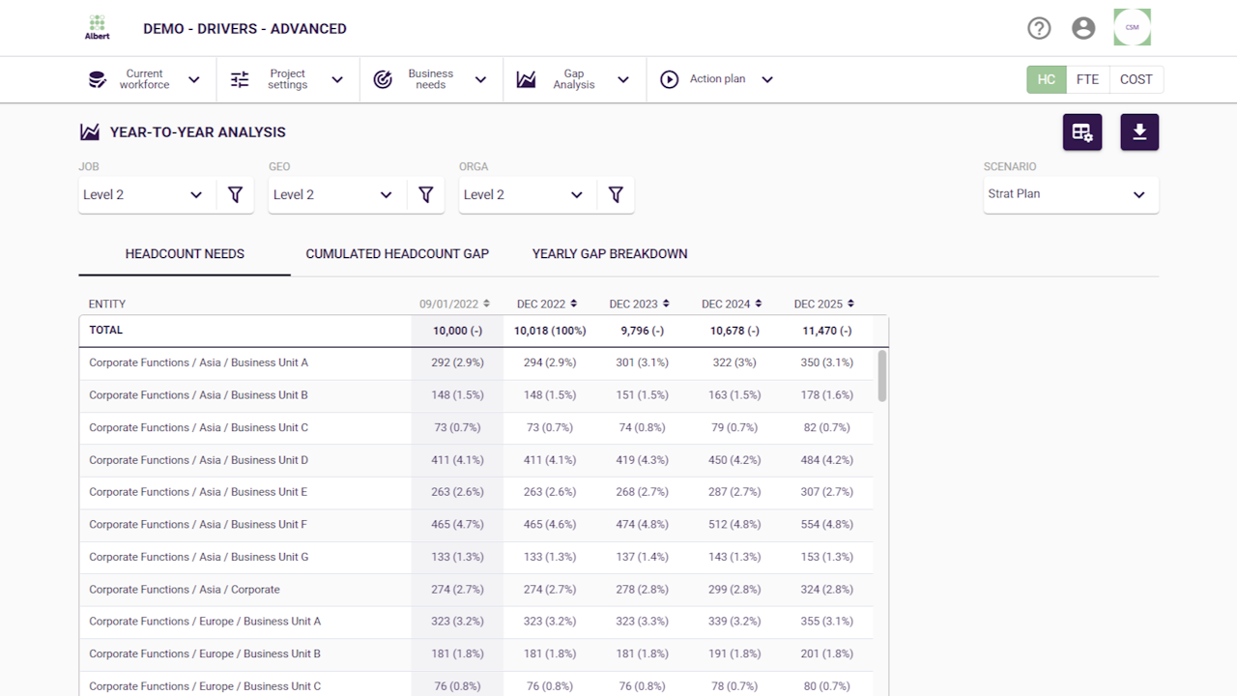Click the Albert logo
Image resolution: width=1237 pixels, height=696 pixels.
click(97, 27)
